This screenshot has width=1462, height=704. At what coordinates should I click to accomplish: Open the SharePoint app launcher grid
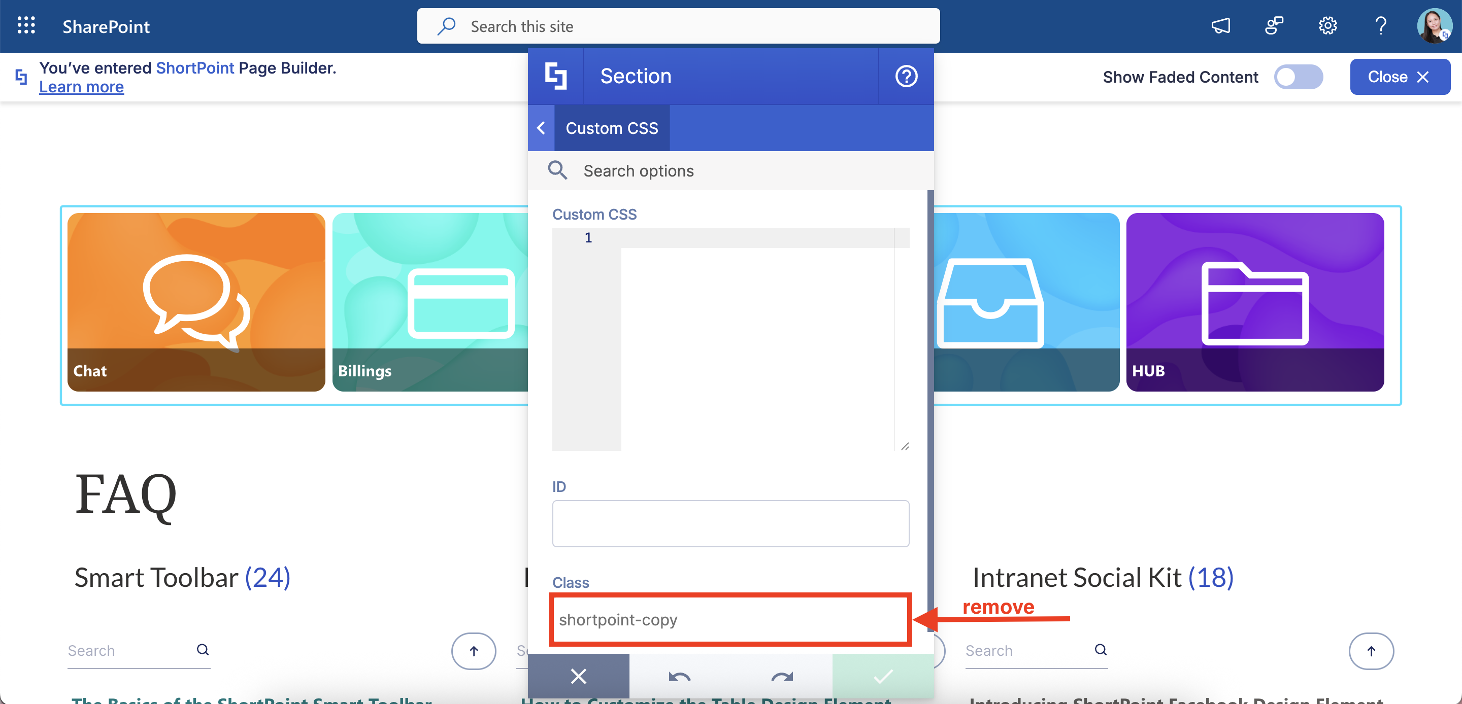point(26,25)
